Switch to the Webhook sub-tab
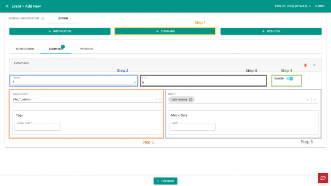 [87, 49]
